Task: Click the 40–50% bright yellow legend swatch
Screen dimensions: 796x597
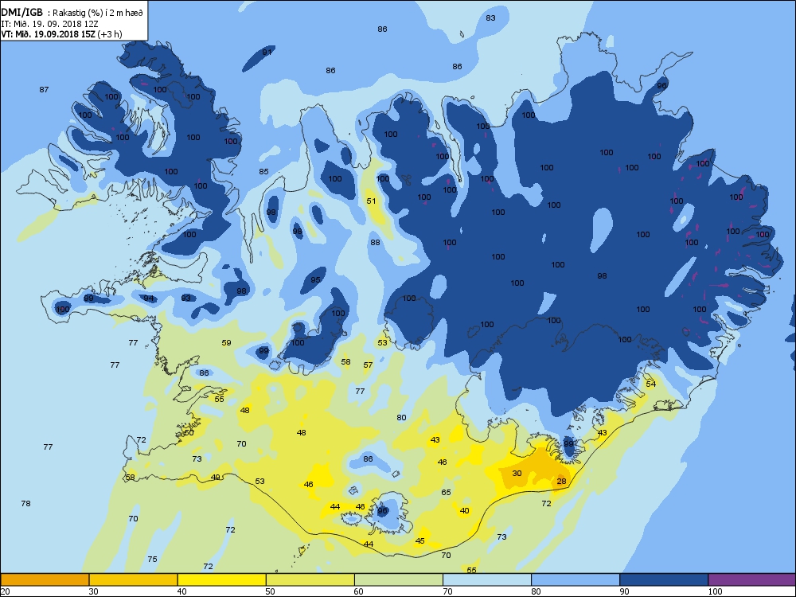Action: (222, 579)
